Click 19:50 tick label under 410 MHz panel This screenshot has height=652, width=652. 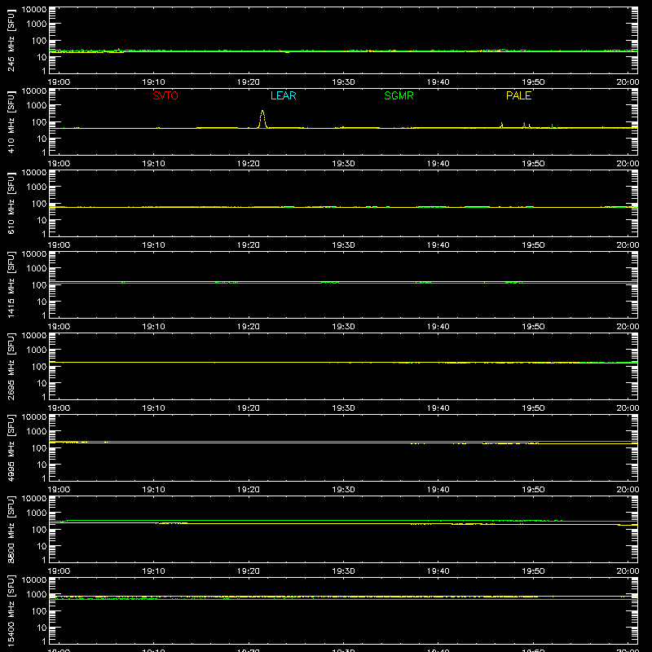click(x=533, y=164)
